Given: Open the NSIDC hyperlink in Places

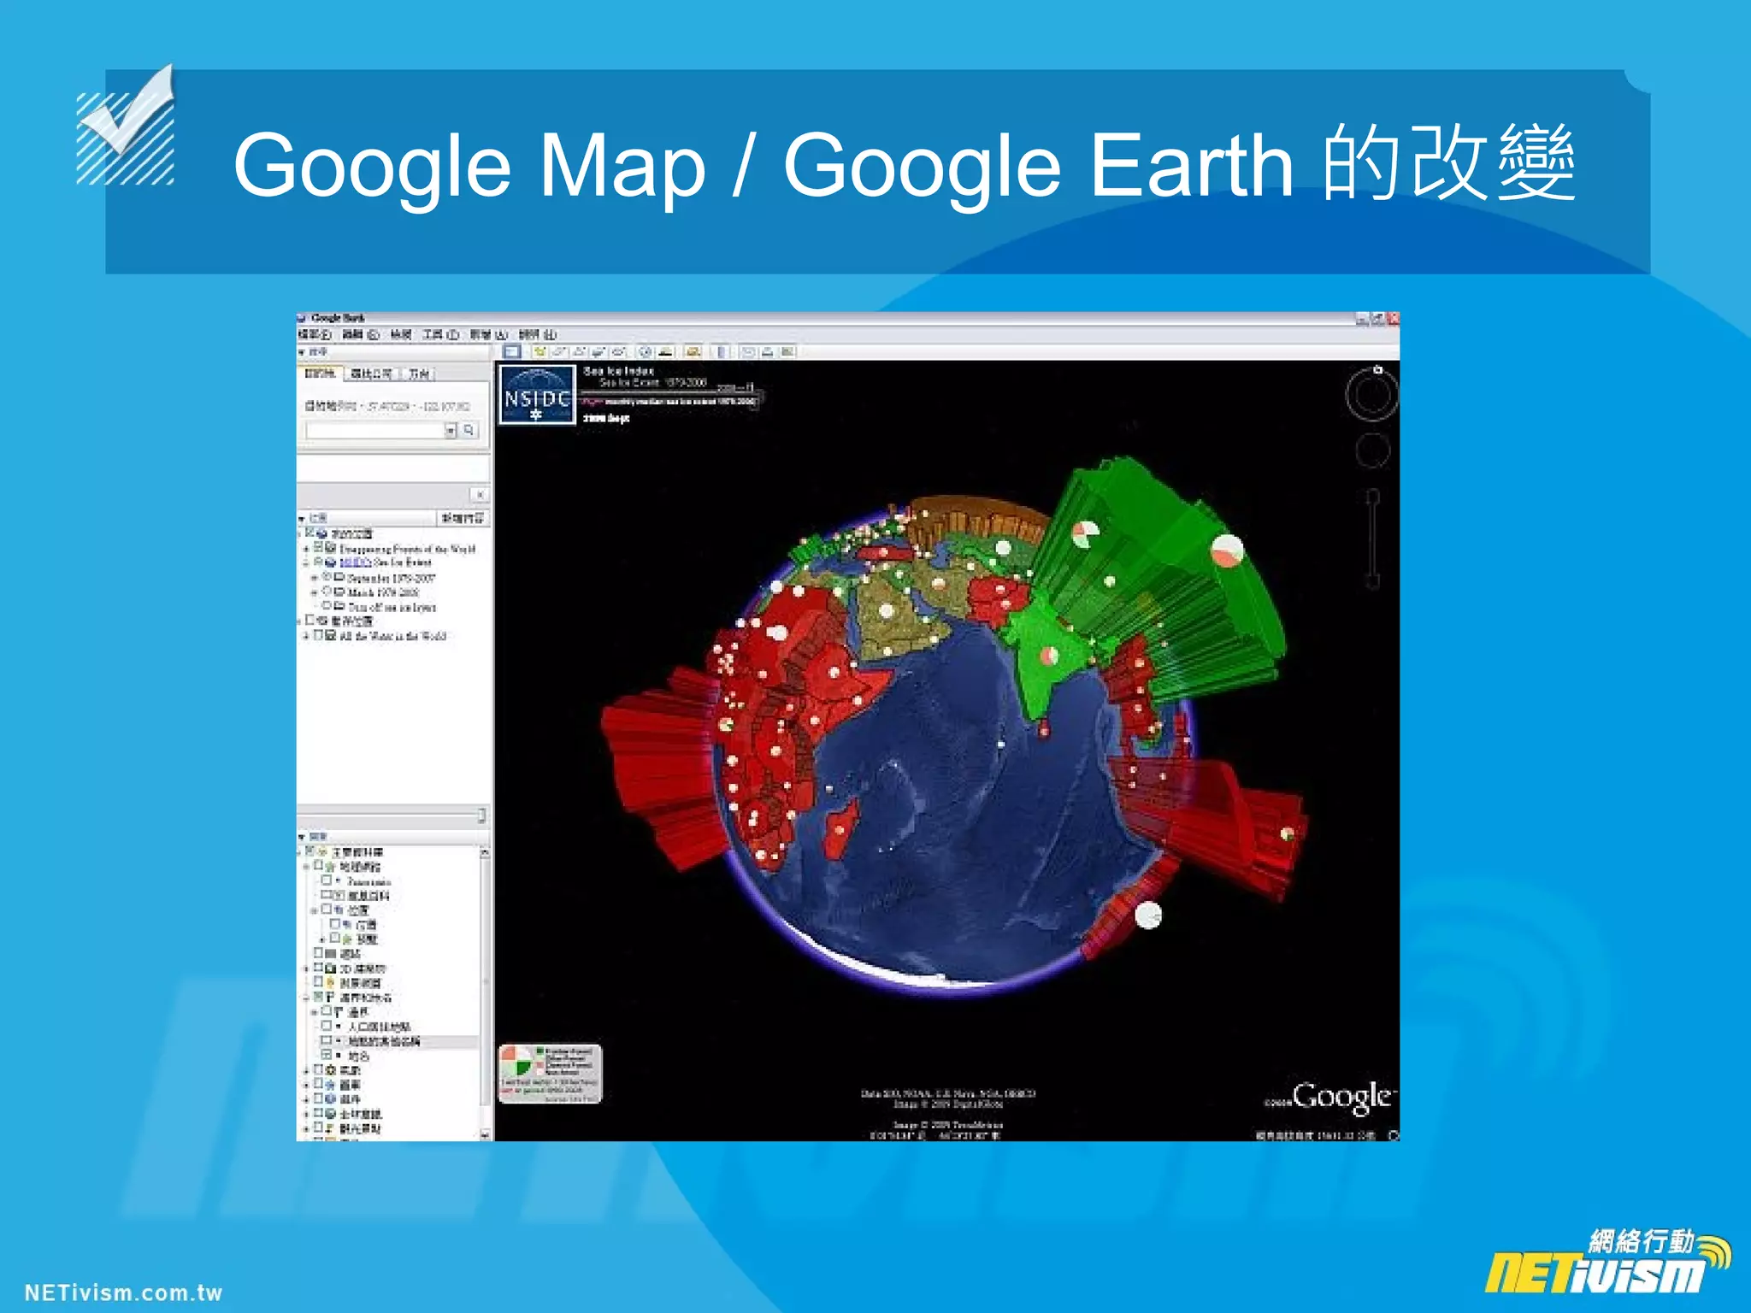Looking at the screenshot, I should [356, 562].
